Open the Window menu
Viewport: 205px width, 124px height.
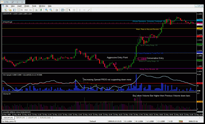tap(42, 6)
